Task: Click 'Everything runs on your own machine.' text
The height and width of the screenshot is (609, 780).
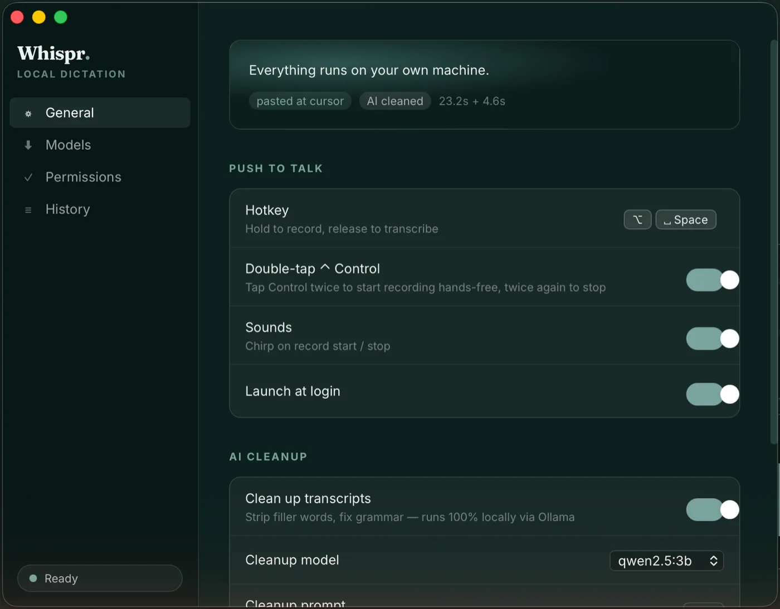Action: pyautogui.click(x=369, y=70)
